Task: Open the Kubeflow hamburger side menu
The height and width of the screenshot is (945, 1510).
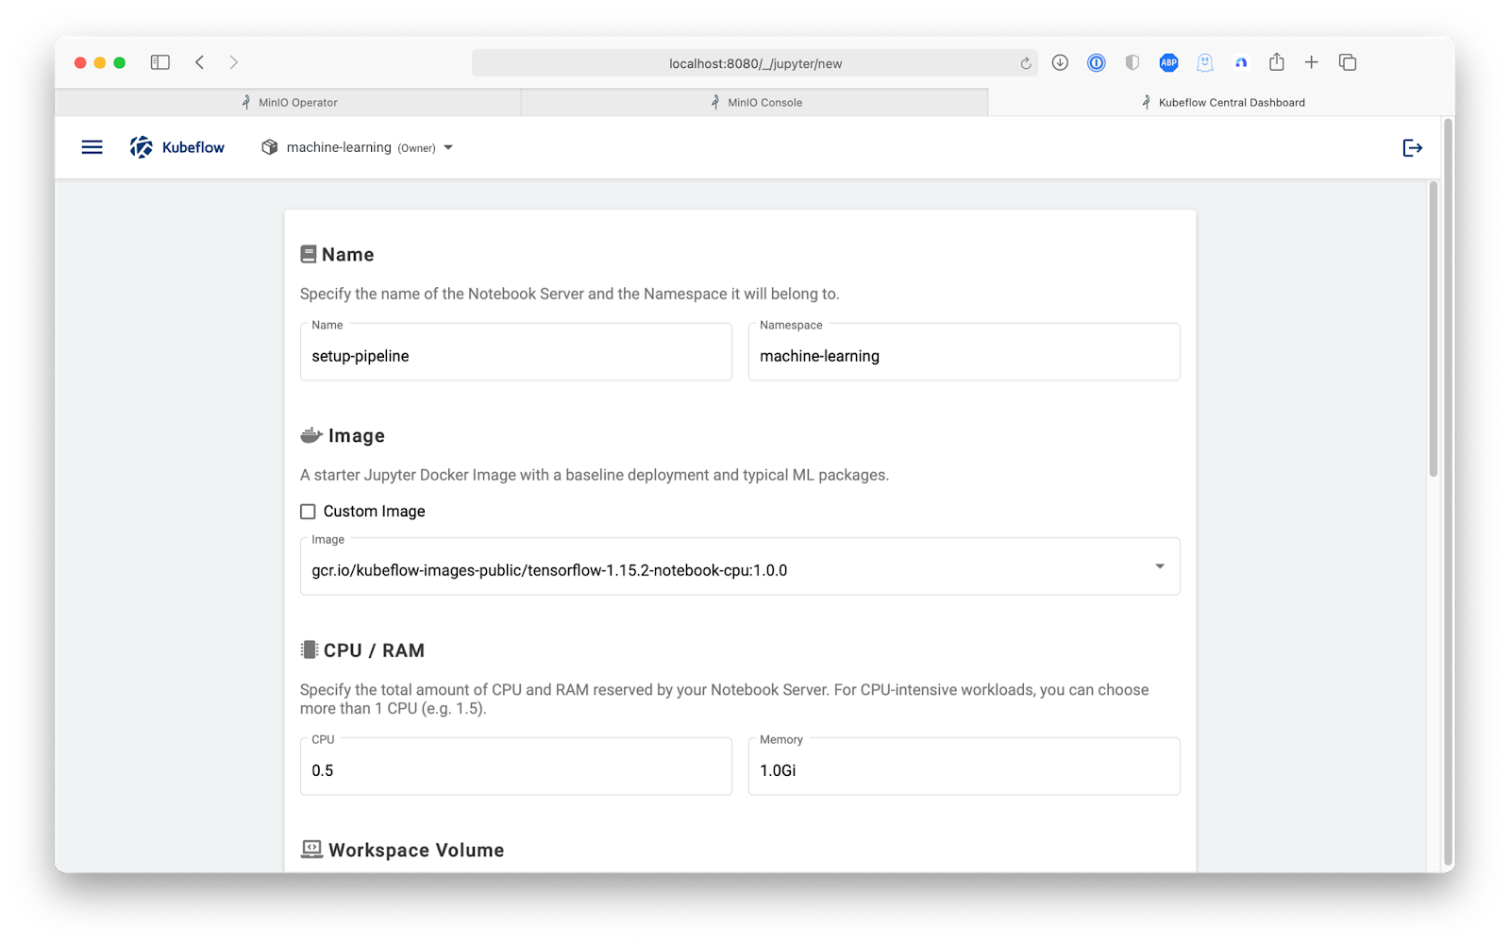Action: coord(92,147)
